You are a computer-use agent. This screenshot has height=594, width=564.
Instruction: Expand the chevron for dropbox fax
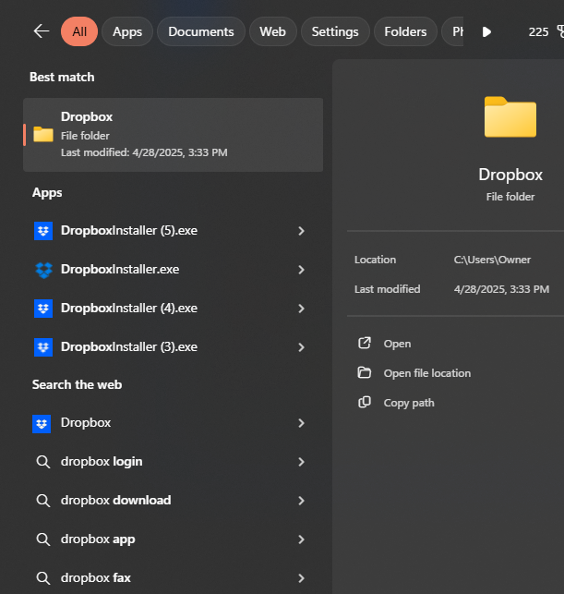[301, 578]
